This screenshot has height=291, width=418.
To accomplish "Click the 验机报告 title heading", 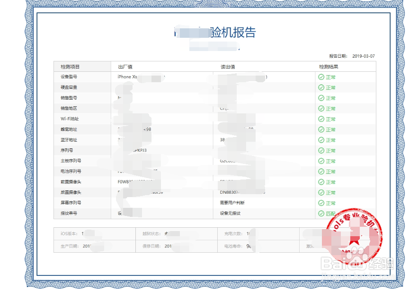I will coord(233,33).
